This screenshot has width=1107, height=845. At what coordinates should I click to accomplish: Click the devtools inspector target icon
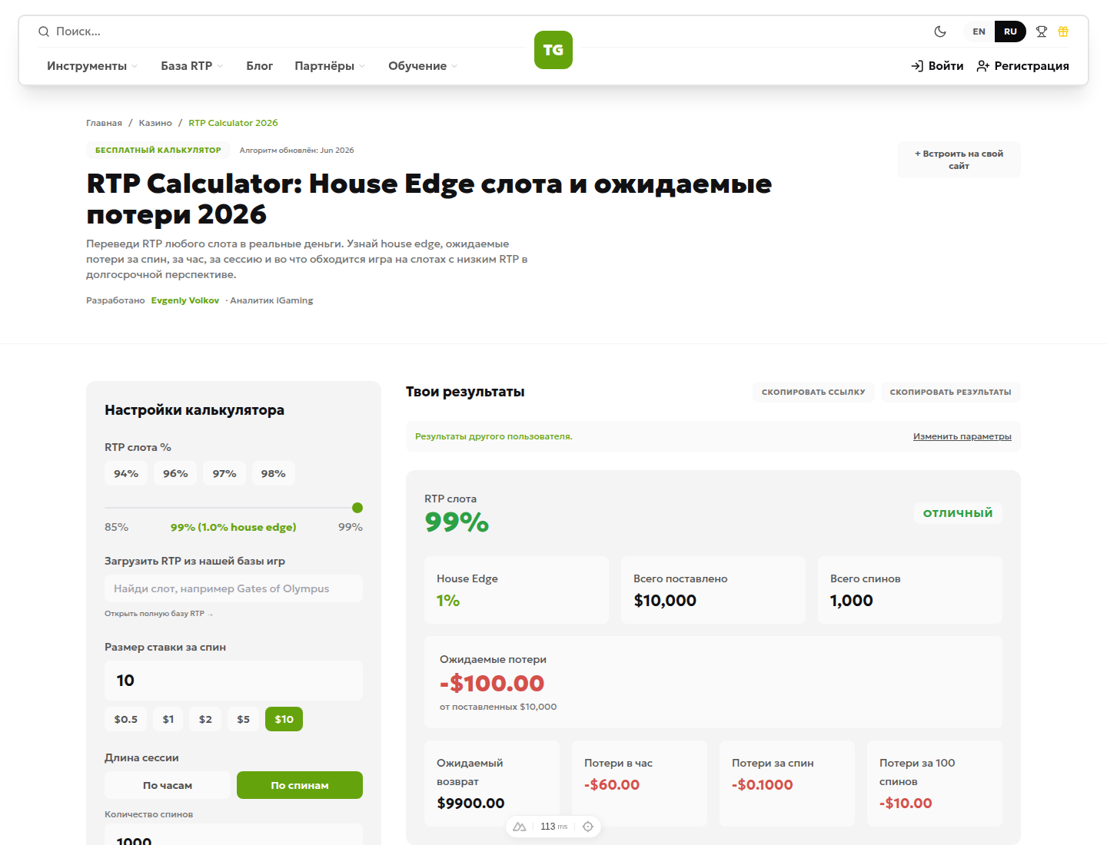point(588,827)
